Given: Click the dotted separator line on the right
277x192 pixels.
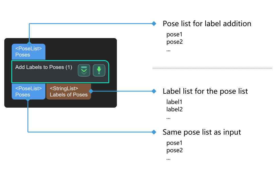Looking at the screenshot, I should (212, 68).
